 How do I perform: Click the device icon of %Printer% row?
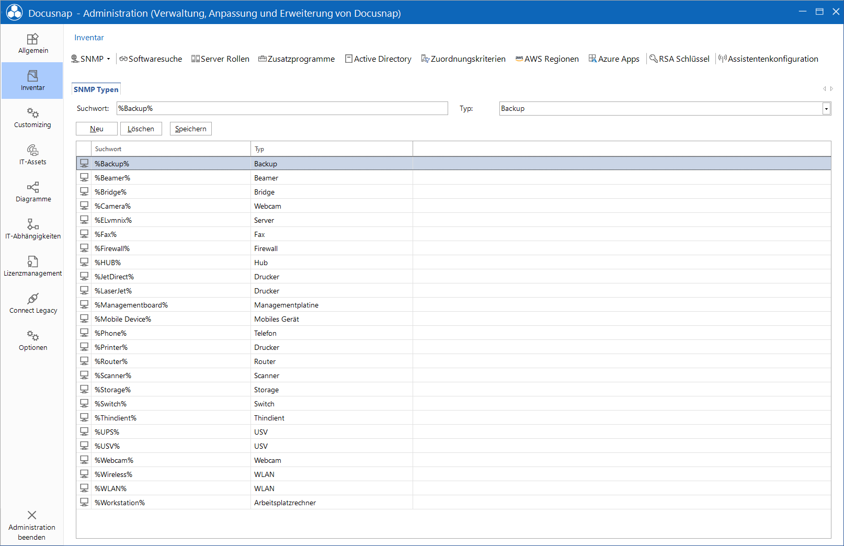[x=84, y=347]
